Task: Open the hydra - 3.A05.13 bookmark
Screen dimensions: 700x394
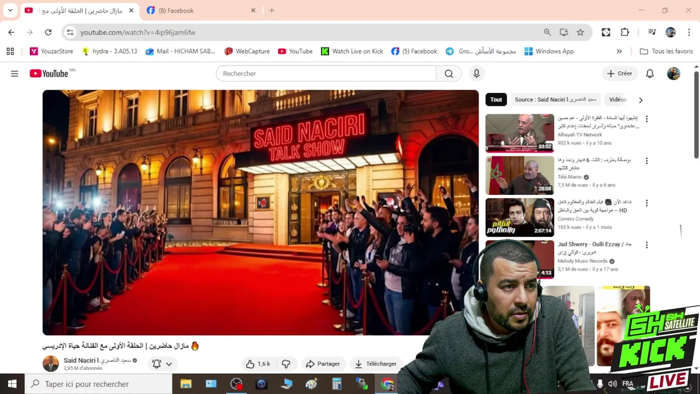Action: (x=109, y=51)
